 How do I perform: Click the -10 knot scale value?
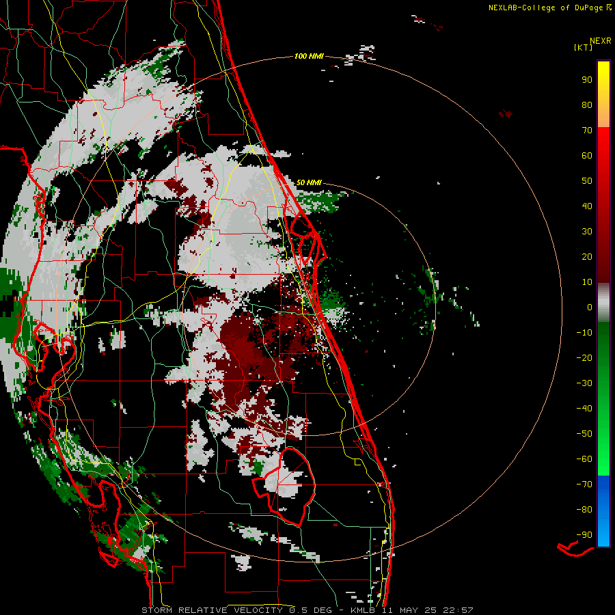coord(584,333)
